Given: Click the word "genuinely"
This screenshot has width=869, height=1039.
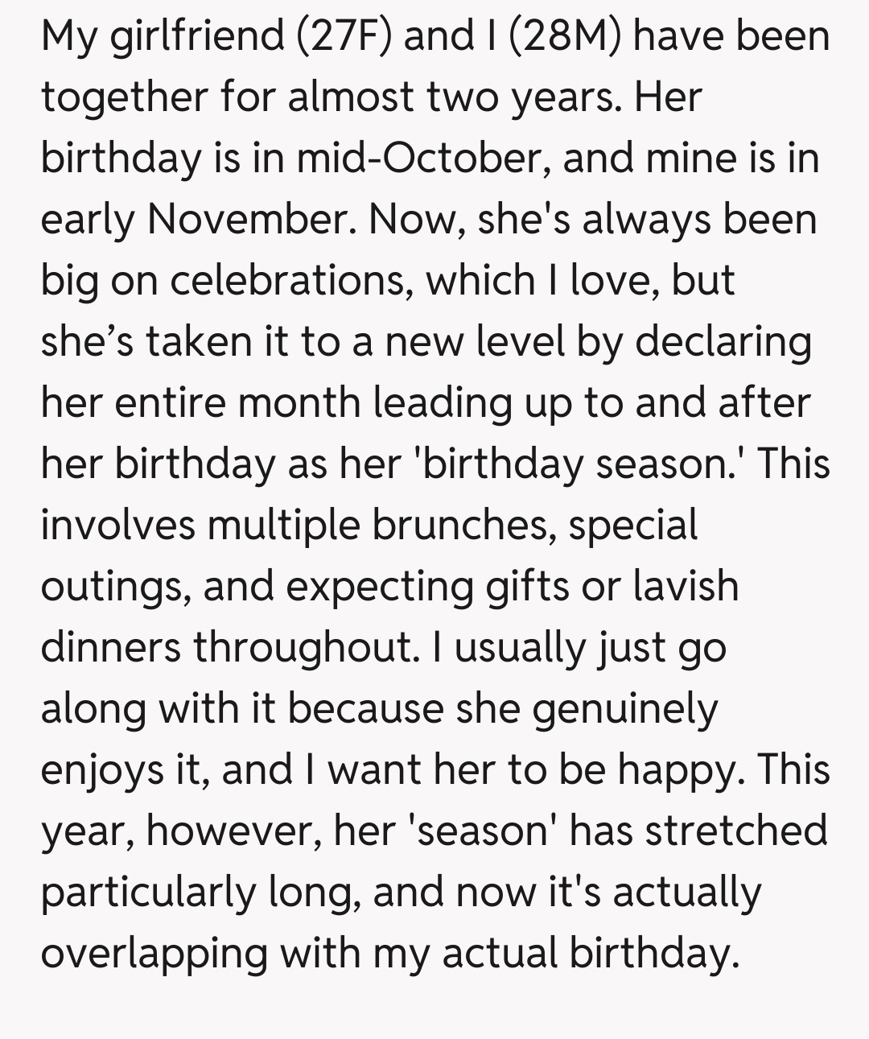Looking at the screenshot, I should point(625,708).
